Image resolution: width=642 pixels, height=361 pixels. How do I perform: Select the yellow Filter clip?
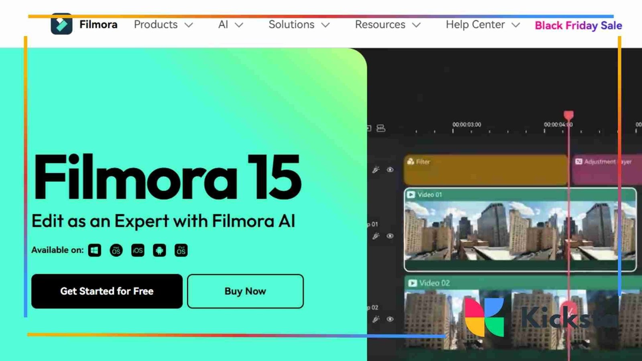coord(486,170)
